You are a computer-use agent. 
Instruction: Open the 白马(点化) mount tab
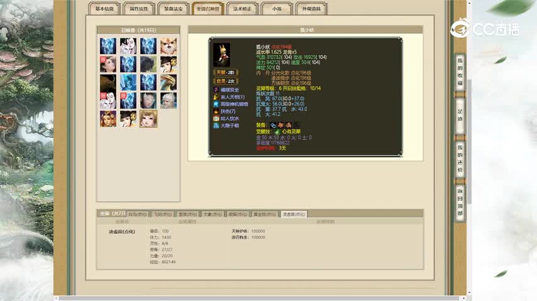click(137, 214)
